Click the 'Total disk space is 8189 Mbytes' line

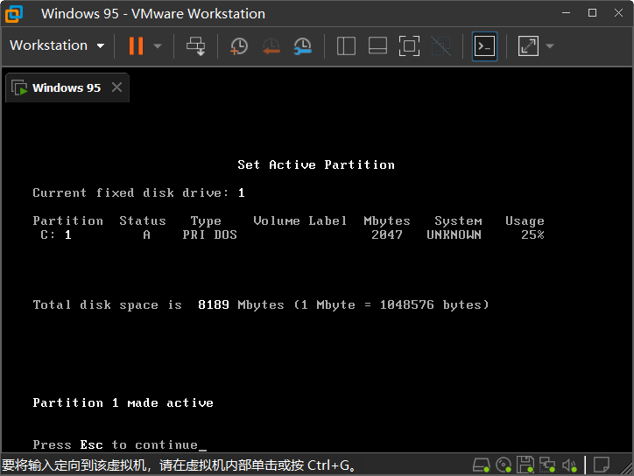pyautogui.click(x=261, y=304)
